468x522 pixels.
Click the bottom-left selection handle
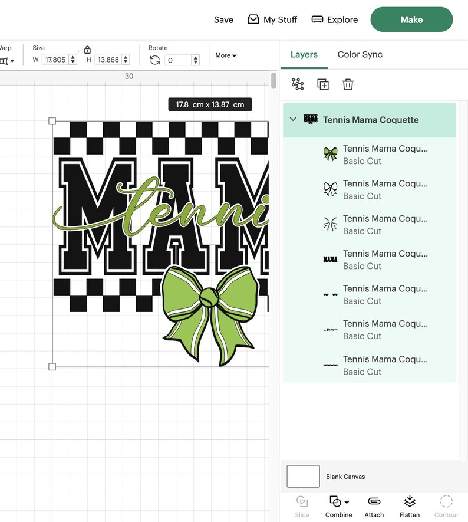(x=52, y=366)
